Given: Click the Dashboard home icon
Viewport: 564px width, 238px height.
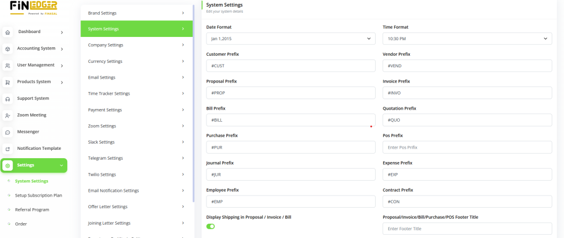Looking at the screenshot, I should [8, 33].
